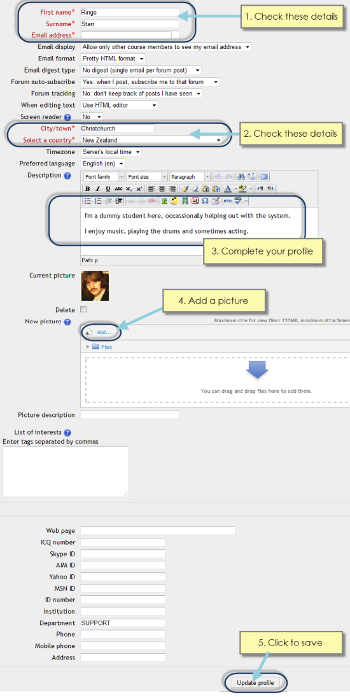The height and width of the screenshot is (697, 350).
Task: Open the Select a country dropdown
Action: tap(151, 140)
